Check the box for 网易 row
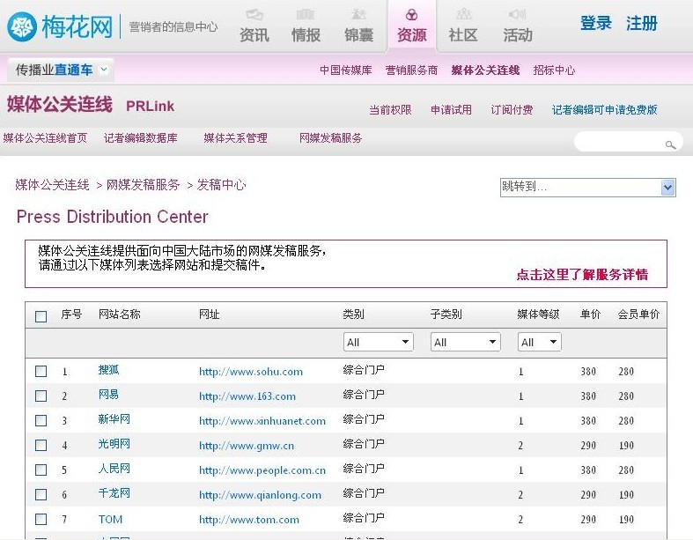 (x=41, y=396)
